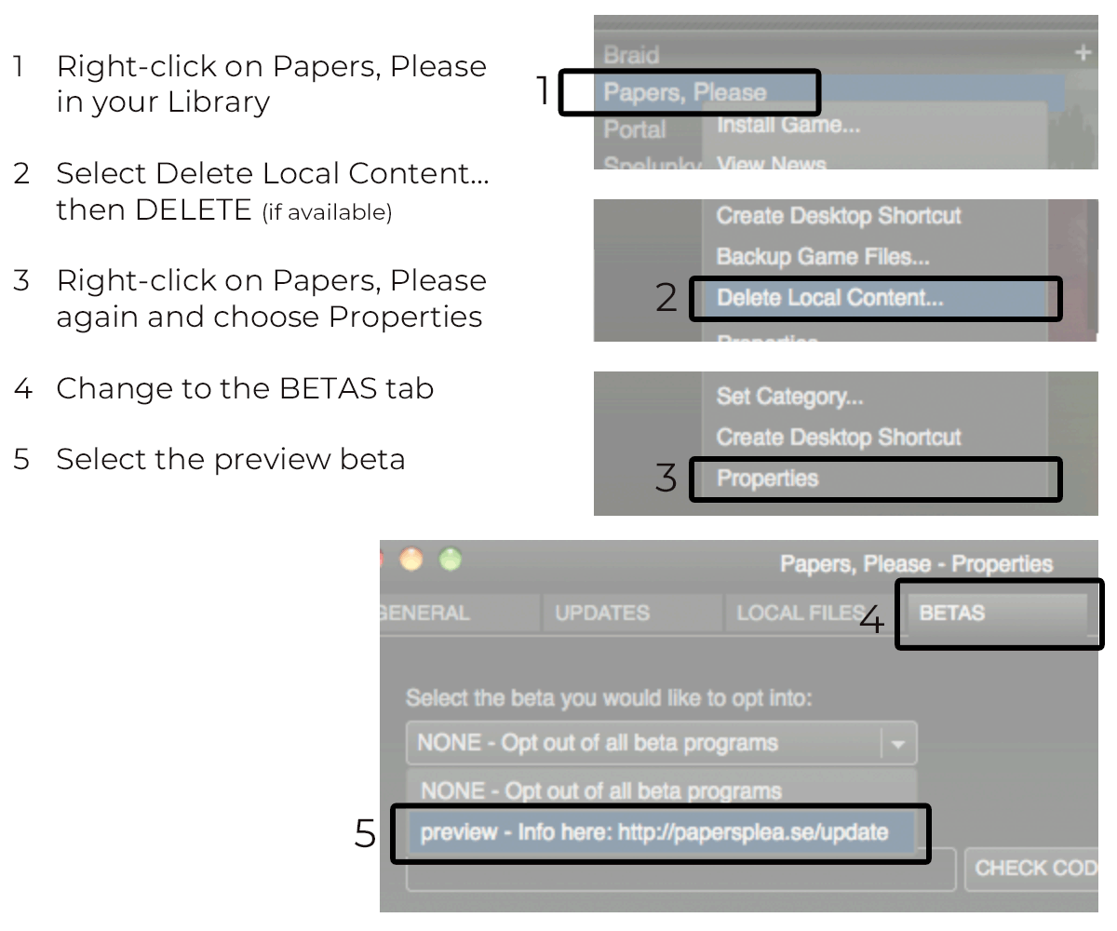Click Create Desktop Shortcut above Backup Game Files
The image size is (1117, 931).
pyautogui.click(x=838, y=215)
